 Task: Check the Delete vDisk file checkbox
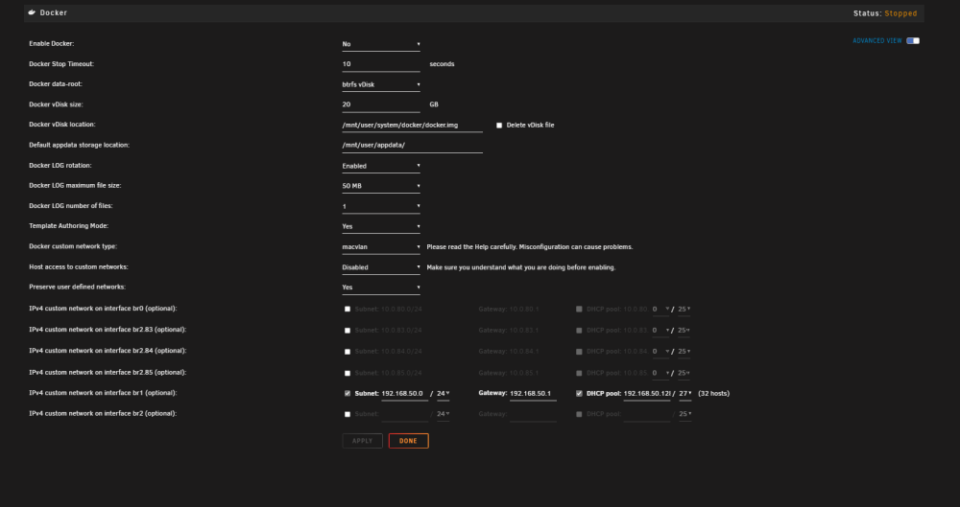(x=499, y=126)
